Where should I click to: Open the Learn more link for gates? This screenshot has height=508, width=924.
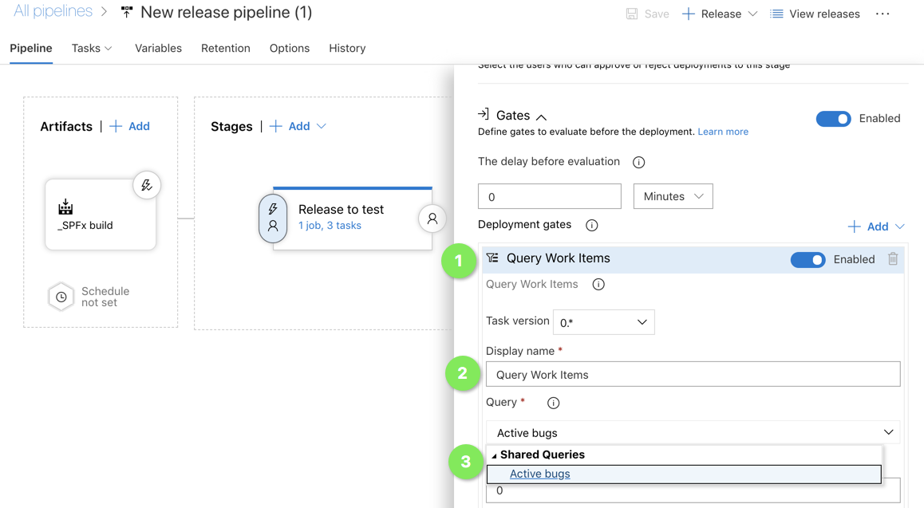(723, 132)
